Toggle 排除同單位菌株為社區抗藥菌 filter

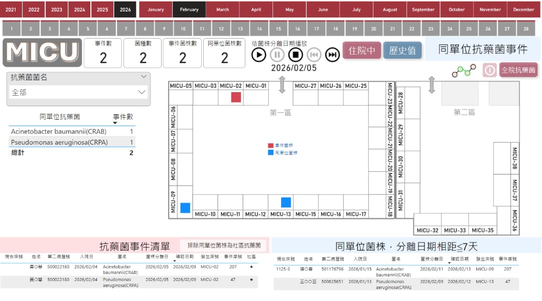click(224, 245)
